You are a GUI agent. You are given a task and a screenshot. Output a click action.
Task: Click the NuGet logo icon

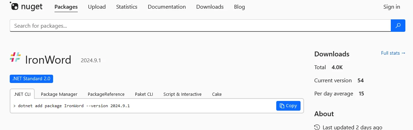(x=14, y=6)
